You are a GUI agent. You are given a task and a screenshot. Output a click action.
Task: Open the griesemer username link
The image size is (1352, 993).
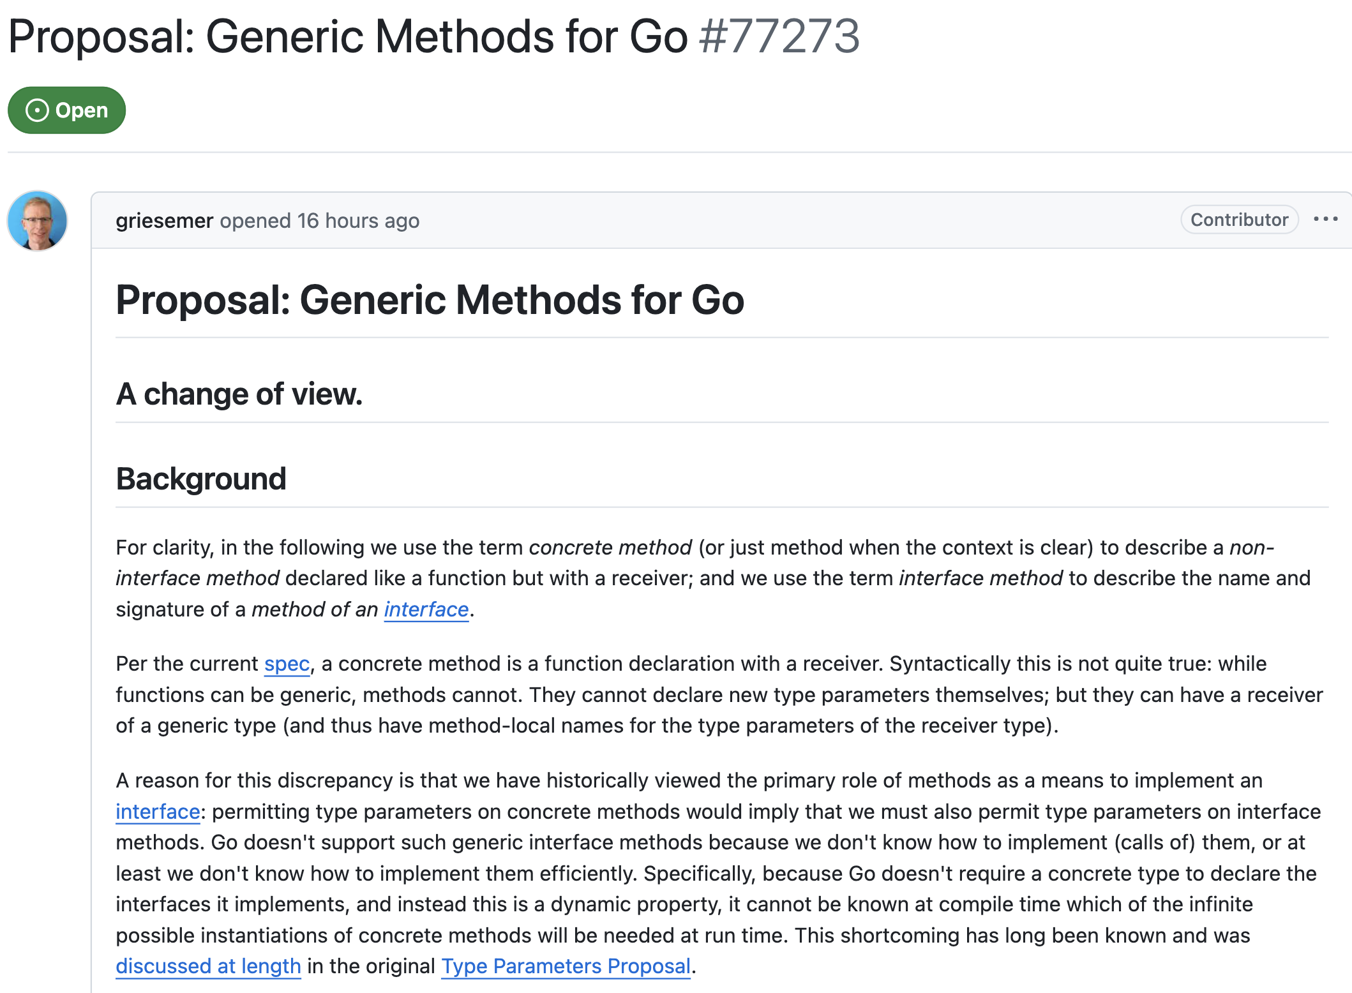(164, 221)
